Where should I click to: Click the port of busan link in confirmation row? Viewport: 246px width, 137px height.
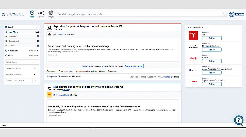tap(88, 66)
